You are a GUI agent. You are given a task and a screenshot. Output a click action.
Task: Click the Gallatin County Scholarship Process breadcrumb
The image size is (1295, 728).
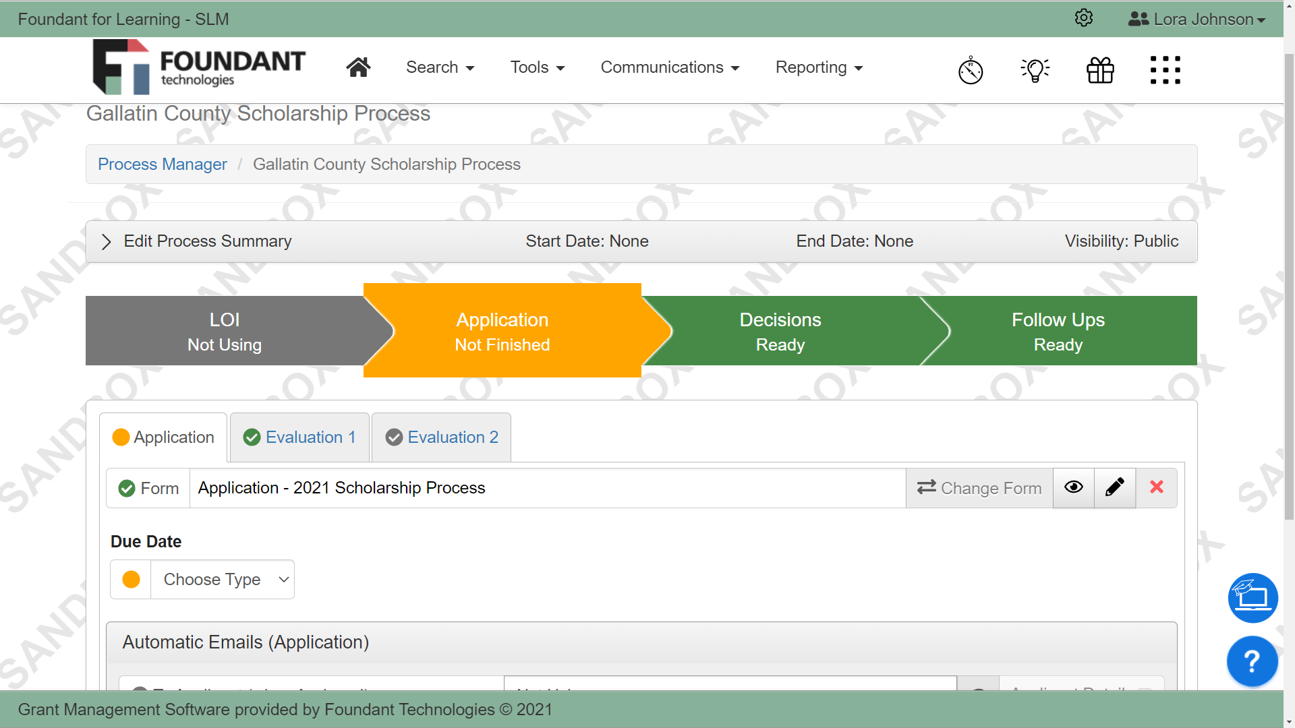coord(386,164)
